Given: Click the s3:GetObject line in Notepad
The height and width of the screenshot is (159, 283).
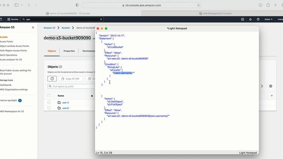Looking at the screenshot, I should [x=115, y=102].
